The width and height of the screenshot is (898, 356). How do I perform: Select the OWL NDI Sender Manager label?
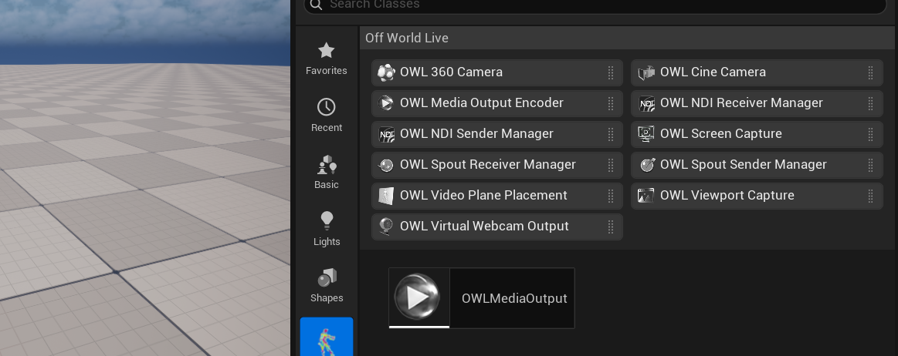tap(476, 134)
